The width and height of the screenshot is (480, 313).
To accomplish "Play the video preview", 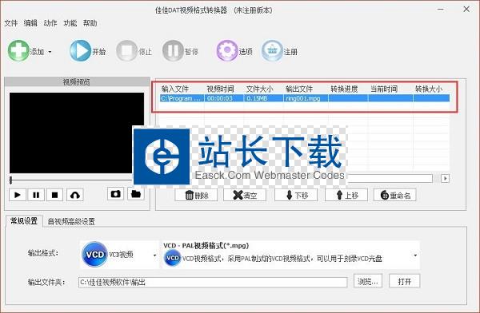I will click(18, 195).
